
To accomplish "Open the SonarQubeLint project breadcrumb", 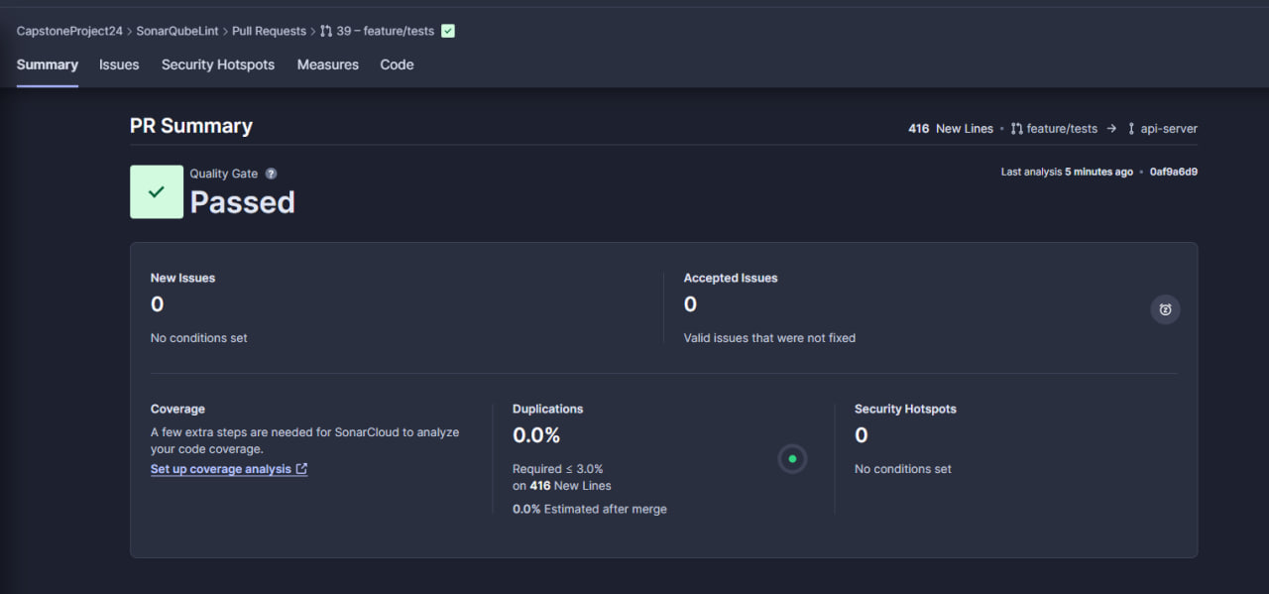I will (x=177, y=31).
